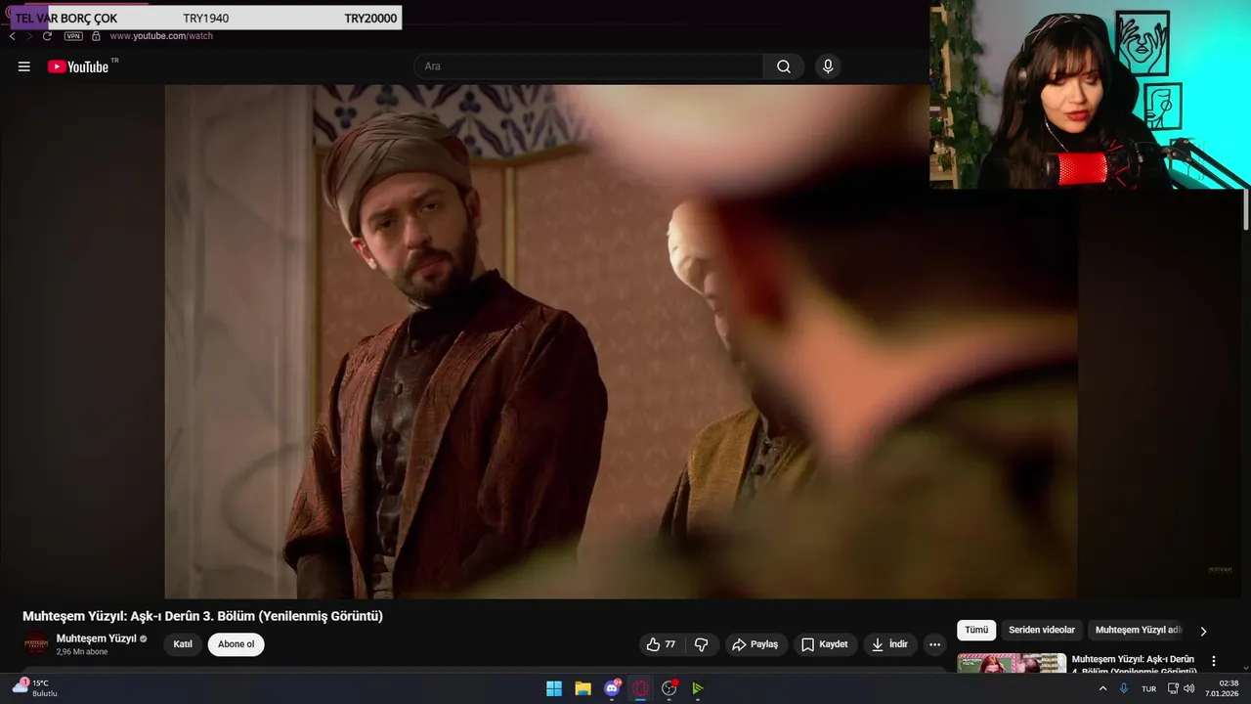Click the Ara search input field
This screenshot has height=704, width=1251.
click(x=588, y=66)
